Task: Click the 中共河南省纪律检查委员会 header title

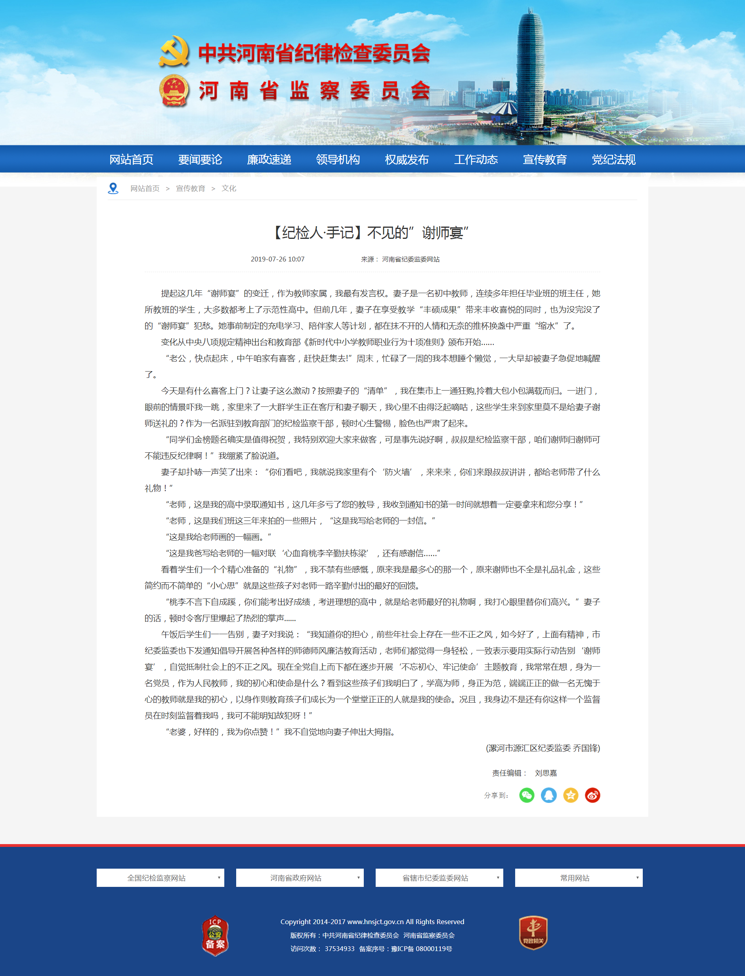Action: (314, 53)
